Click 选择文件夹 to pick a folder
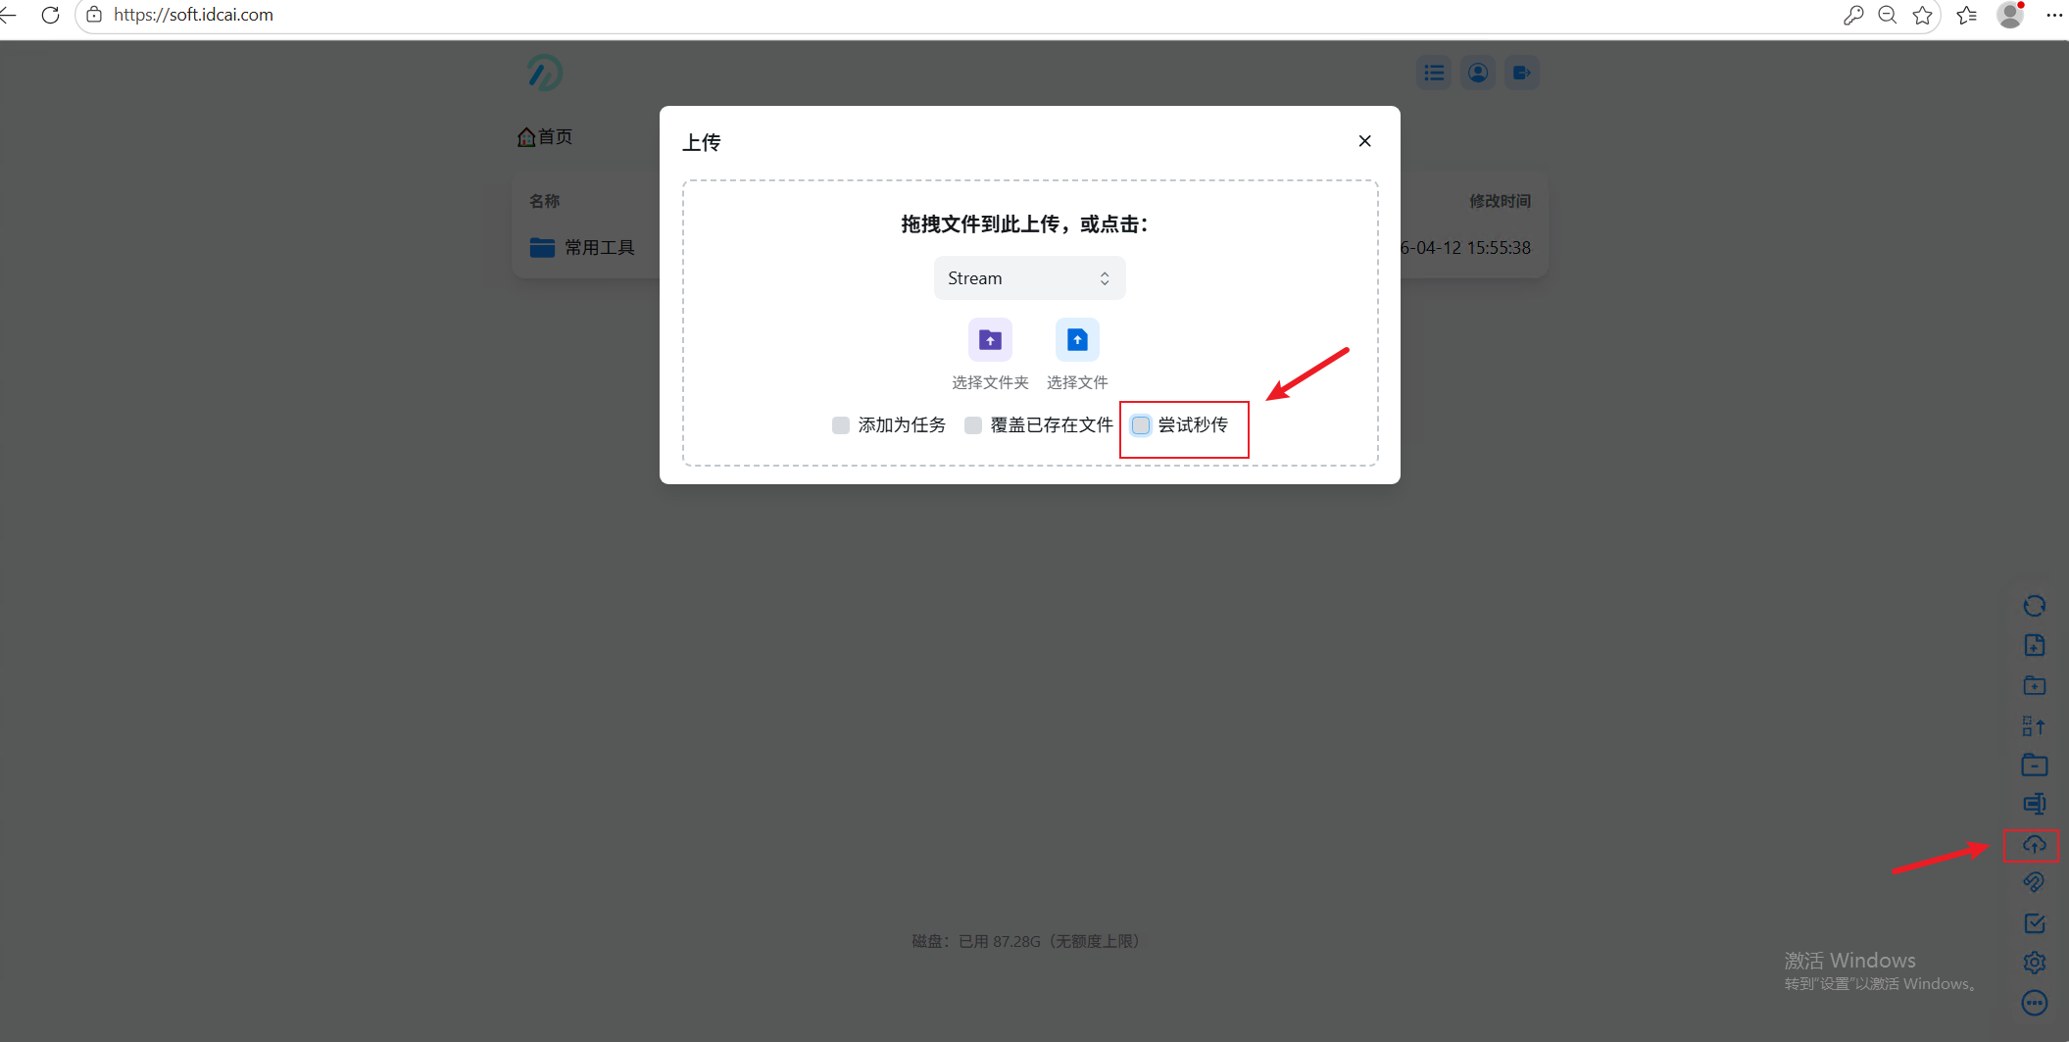The image size is (2069, 1042). [989, 339]
